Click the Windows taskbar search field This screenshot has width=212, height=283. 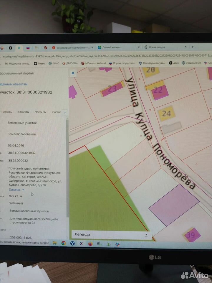pos(24,243)
